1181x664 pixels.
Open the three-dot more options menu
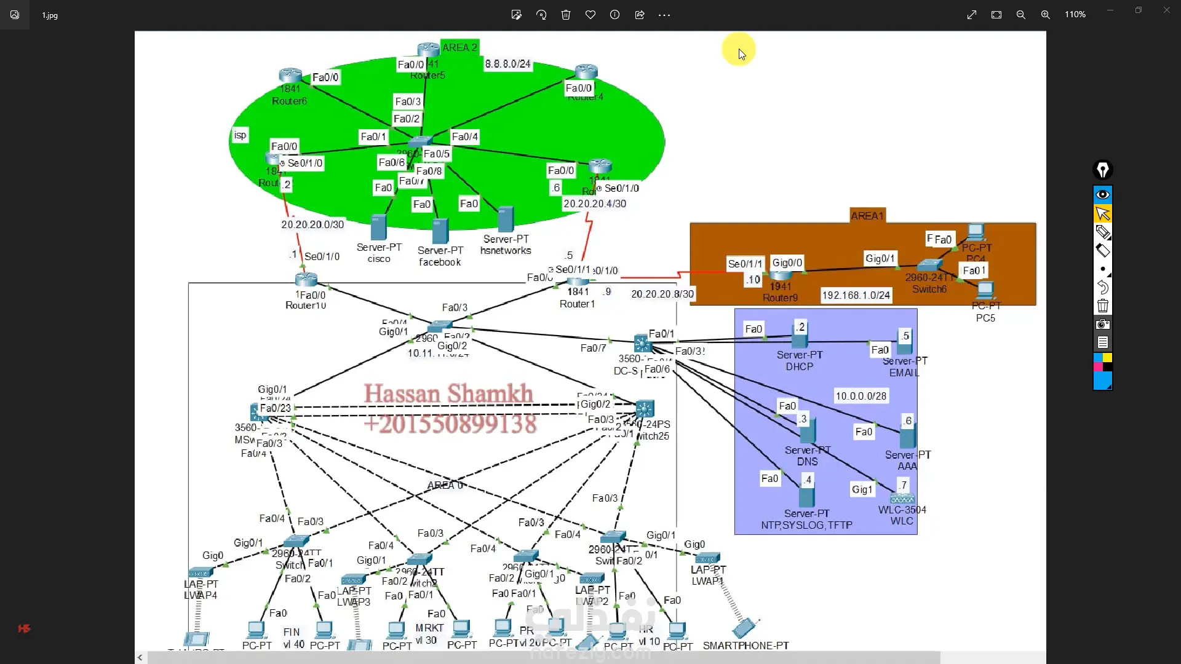pyautogui.click(x=664, y=15)
